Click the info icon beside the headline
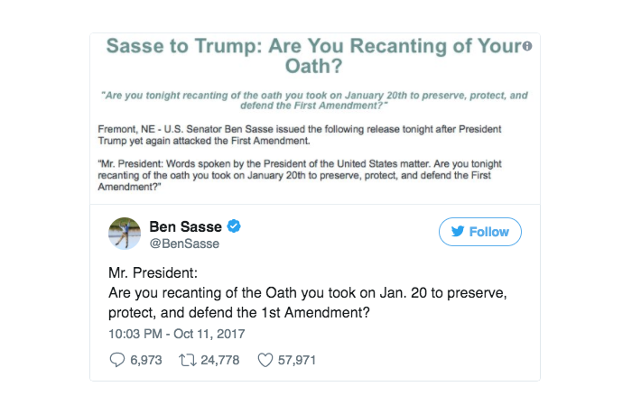641x414 pixels. [x=527, y=46]
